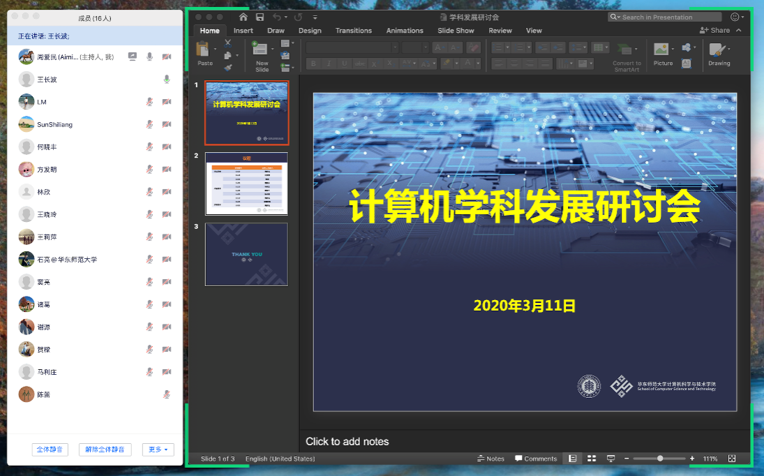The width and height of the screenshot is (764, 476).
Task: Switch to Slide Sorter grid view
Action: tap(592, 459)
